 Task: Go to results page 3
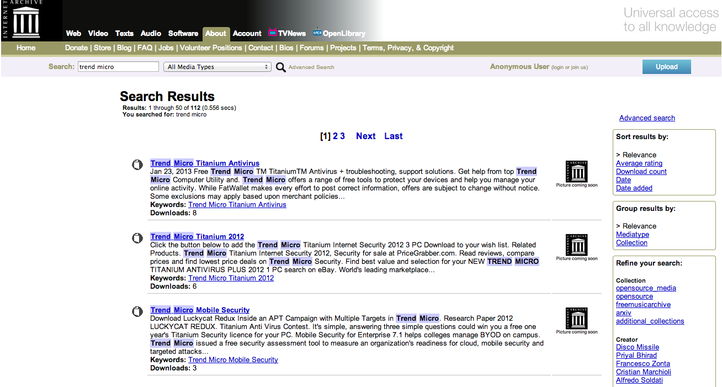342,136
